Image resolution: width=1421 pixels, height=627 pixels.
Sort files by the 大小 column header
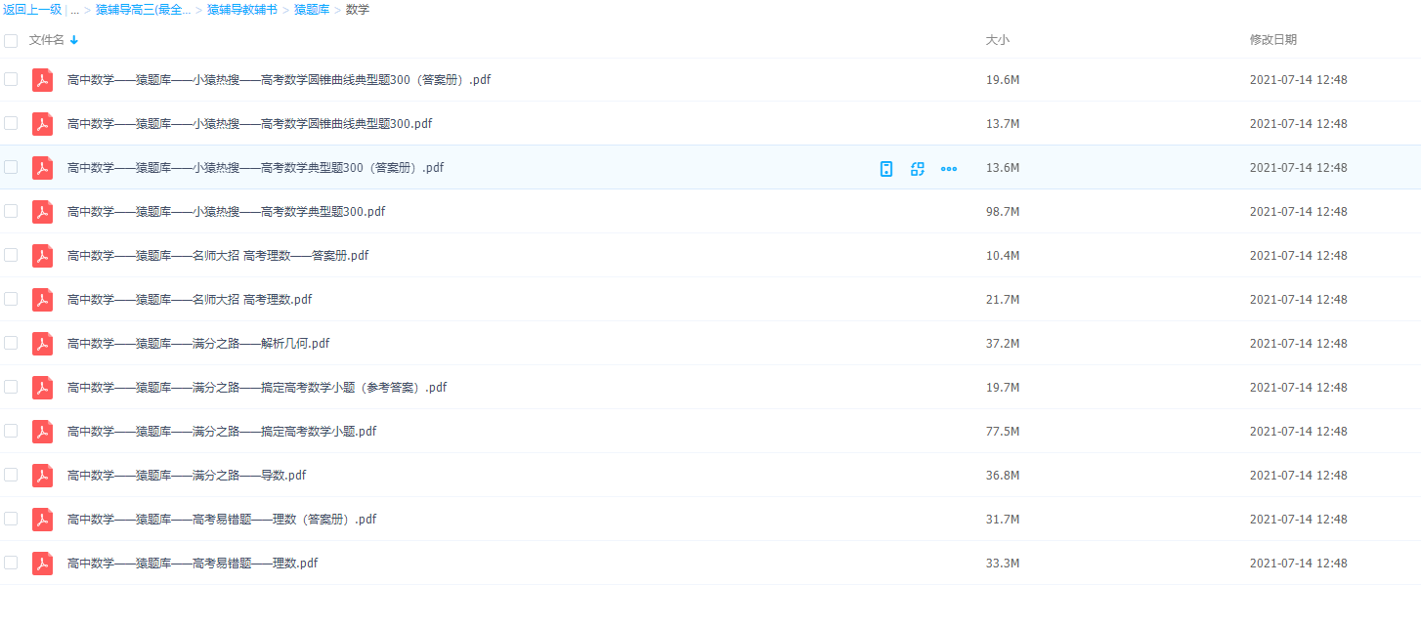(x=997, y=40)
